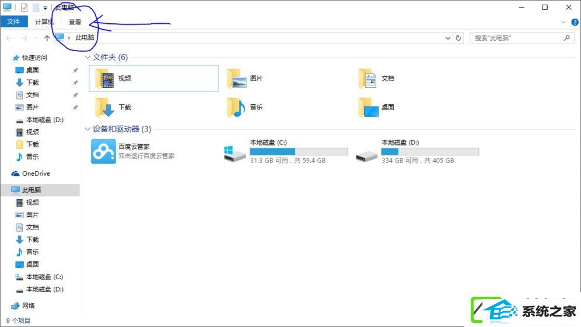This screenshot has width=581, height=327.
Task: Collapse the 文件夹 (6) group
Action: point(87,57)
